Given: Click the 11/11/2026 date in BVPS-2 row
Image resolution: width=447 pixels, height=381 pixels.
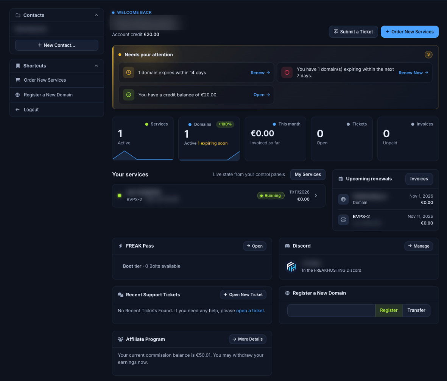Looking at the screenshot, I should [299, 192].
